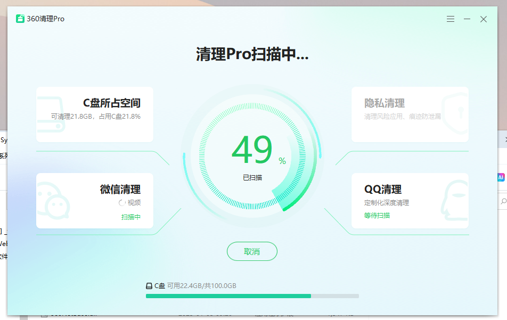Click the 已扫描 label under percentage

coord(252,177)
